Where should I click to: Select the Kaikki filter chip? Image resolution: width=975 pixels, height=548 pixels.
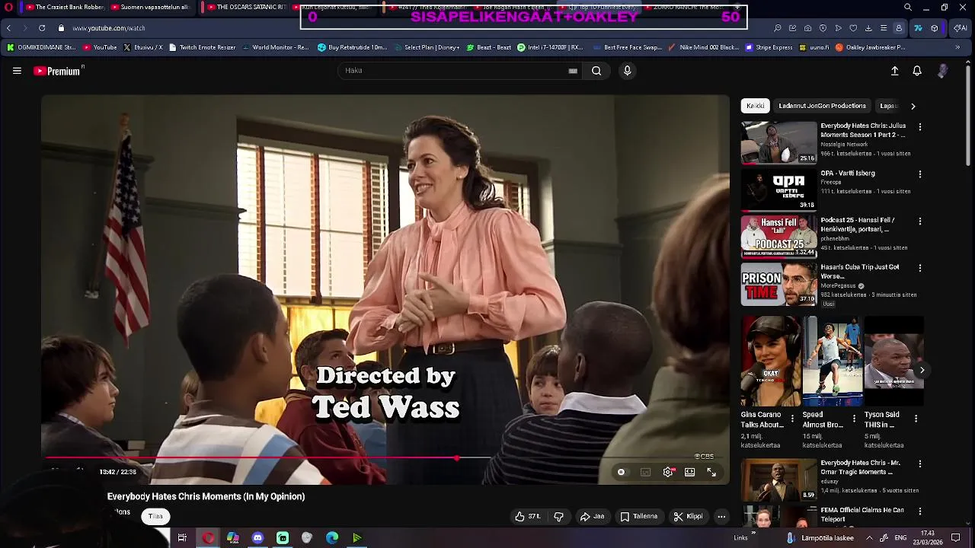pyautogui.click(x=755, y=106)
